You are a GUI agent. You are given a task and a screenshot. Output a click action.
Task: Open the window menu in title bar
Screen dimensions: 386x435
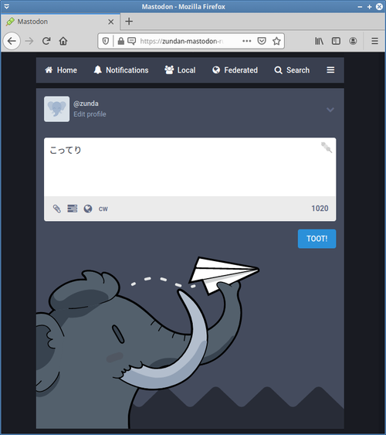[7, 6]
